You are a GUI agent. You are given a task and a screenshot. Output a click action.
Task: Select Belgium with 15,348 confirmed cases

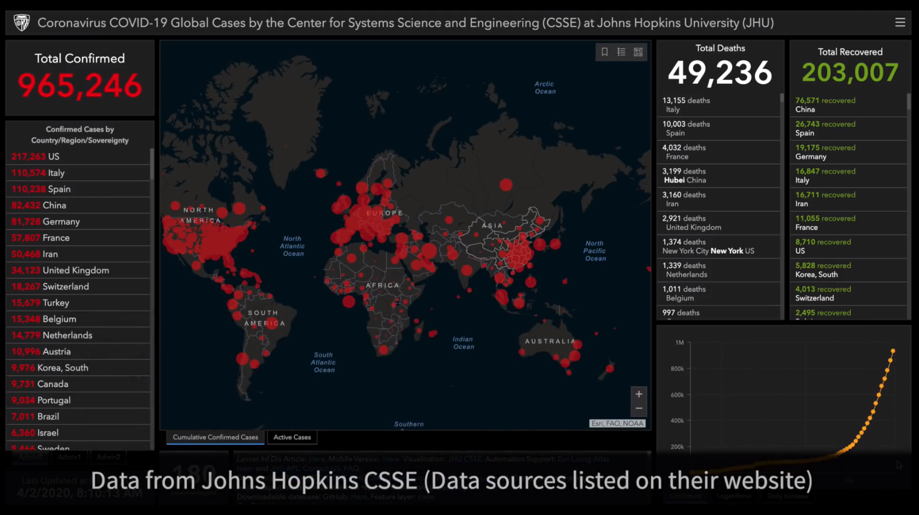[78, 319]
